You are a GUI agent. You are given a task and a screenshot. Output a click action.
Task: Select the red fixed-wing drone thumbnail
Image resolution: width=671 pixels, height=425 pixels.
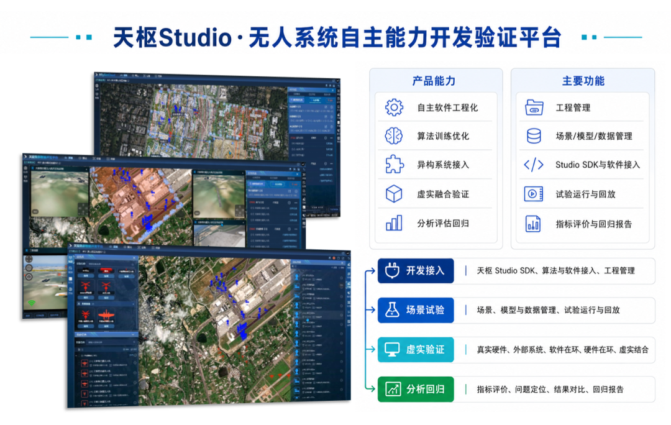(x=106, y=316)
